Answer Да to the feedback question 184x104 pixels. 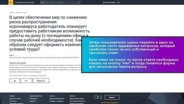point(15,81)
